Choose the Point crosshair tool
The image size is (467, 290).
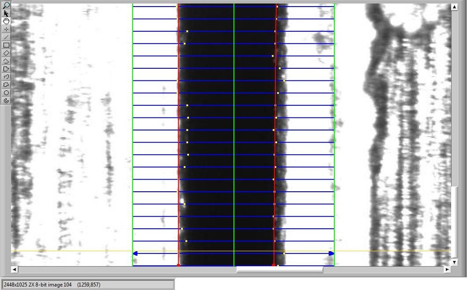pos(6,29)
